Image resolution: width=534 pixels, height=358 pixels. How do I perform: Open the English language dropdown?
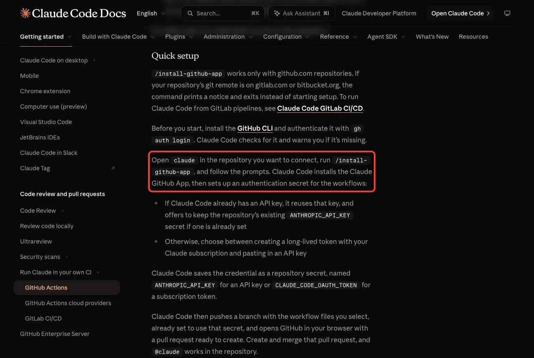click(151, 13)
